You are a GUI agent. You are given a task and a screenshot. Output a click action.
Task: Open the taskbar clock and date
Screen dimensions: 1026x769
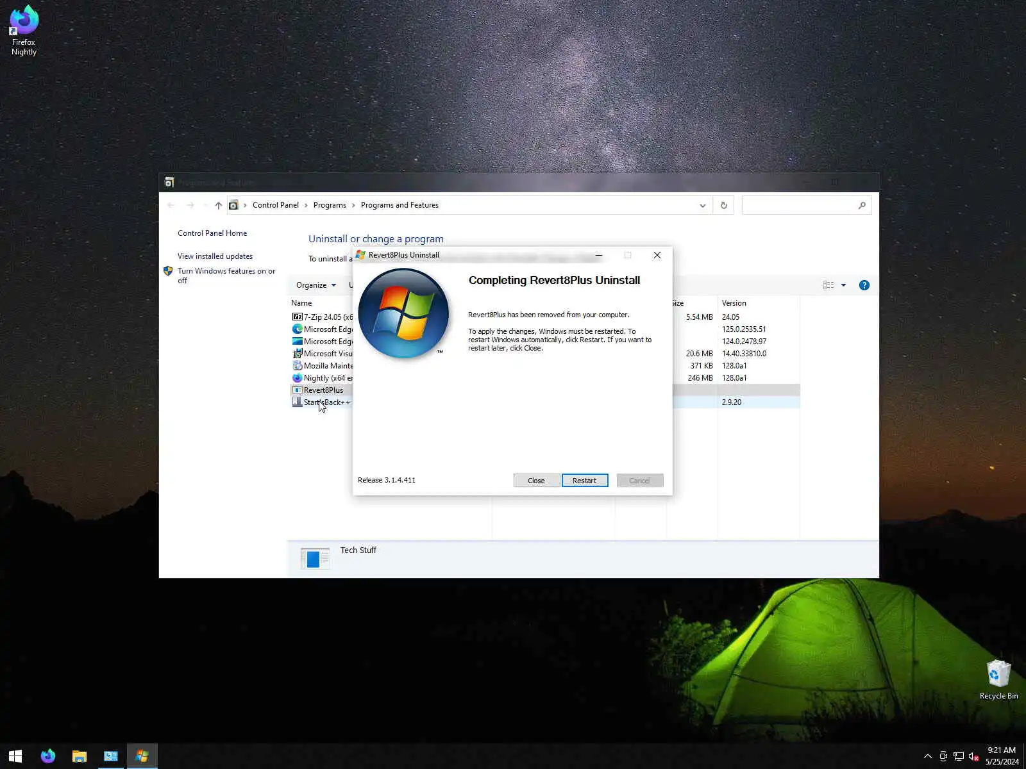(1002, 756)
